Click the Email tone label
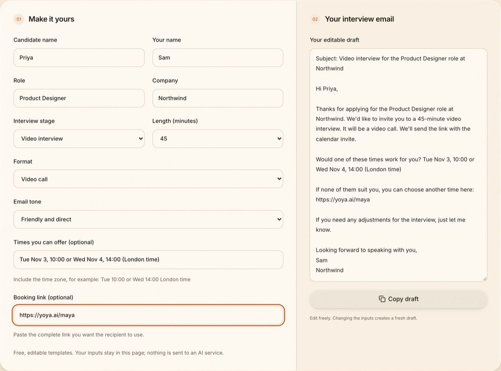This screenshot has width=501, height=371. (x=27, y=202)
